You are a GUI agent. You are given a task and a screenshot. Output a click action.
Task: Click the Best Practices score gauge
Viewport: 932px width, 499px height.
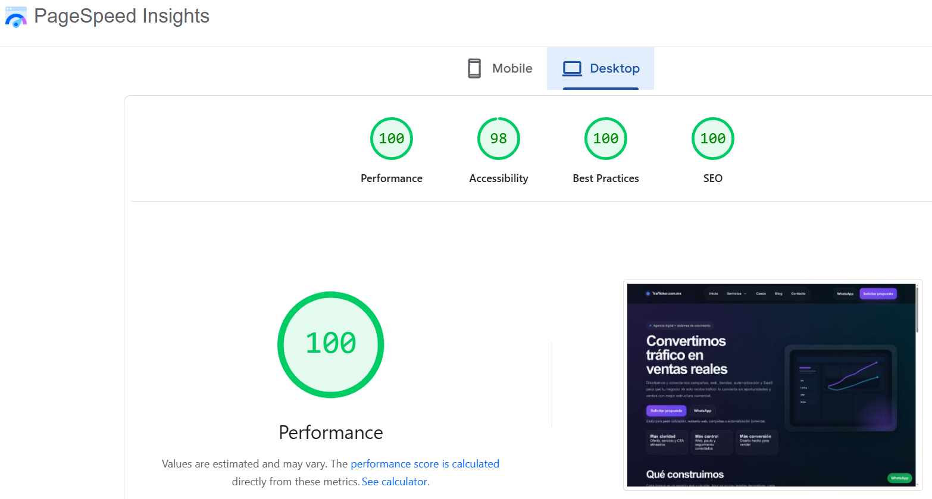[x=605, y=138]
